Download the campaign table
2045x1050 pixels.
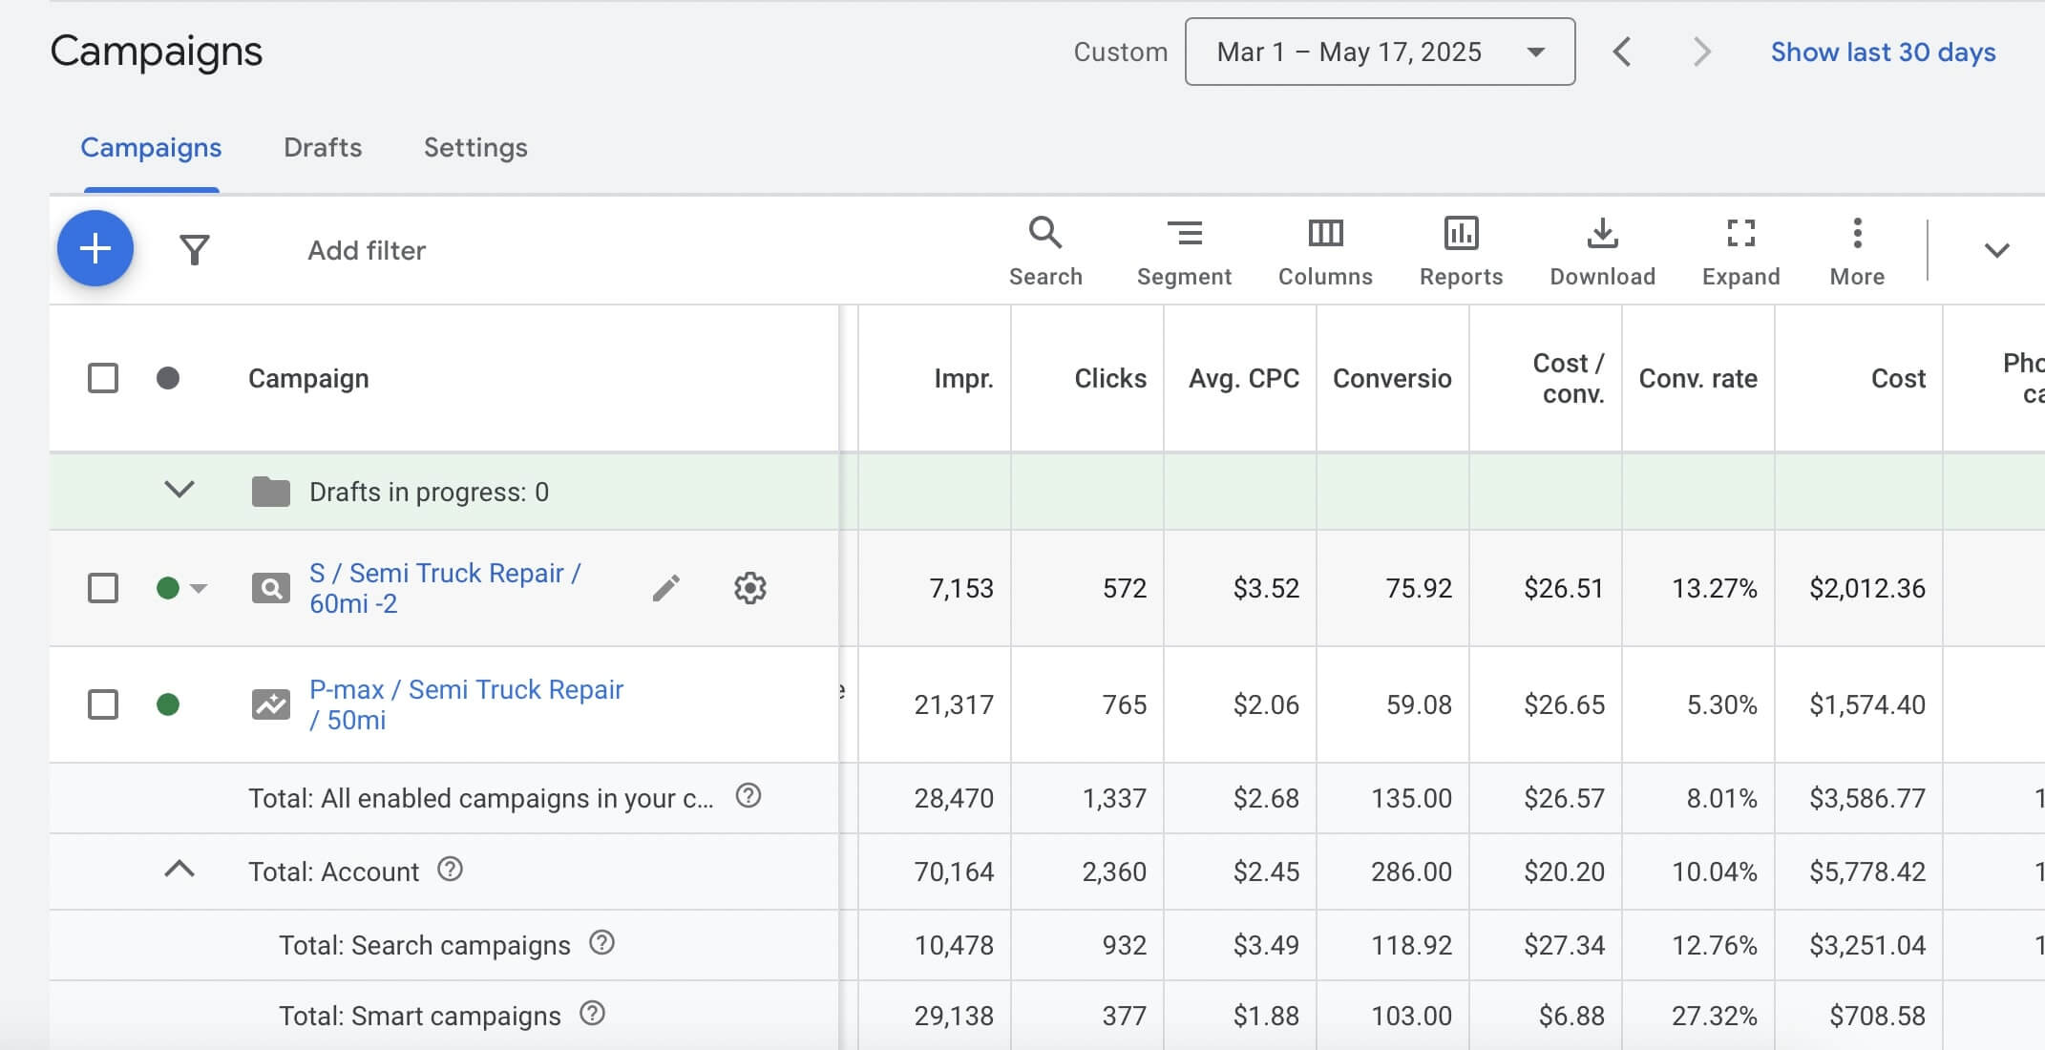coord(1602,252)
